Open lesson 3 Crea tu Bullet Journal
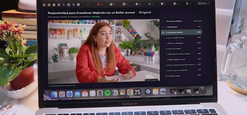This screenshot has height=115, width=247. [181, 38]
